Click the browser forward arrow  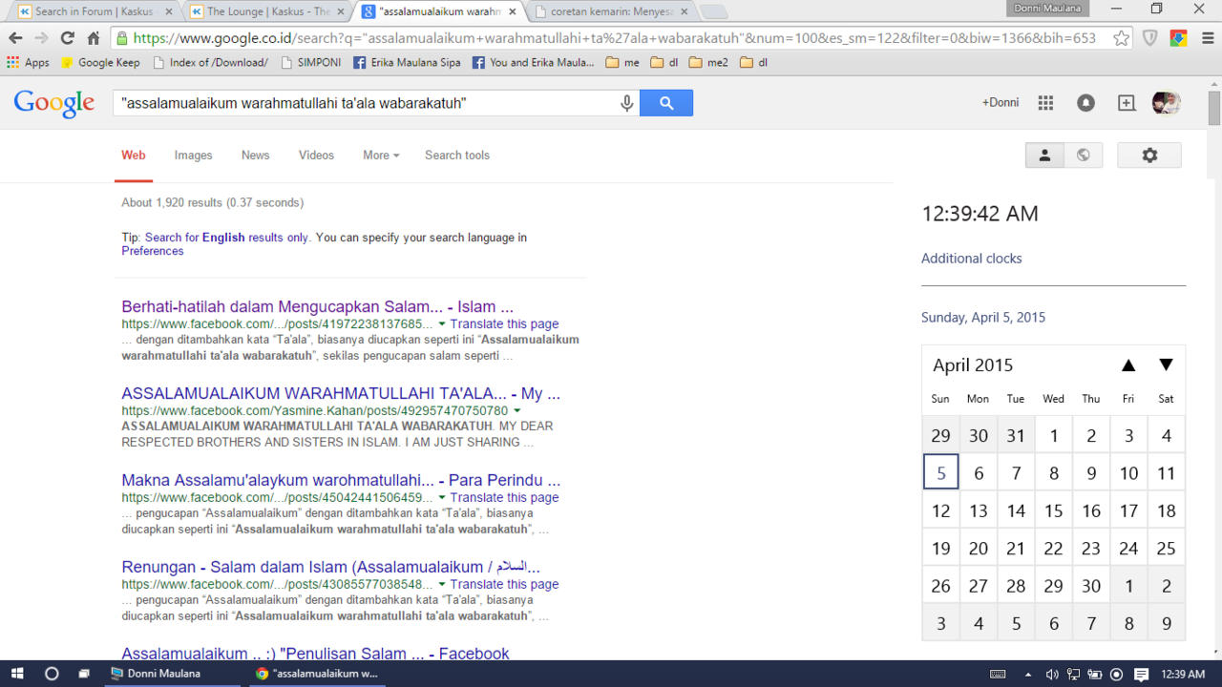(41, 38)
